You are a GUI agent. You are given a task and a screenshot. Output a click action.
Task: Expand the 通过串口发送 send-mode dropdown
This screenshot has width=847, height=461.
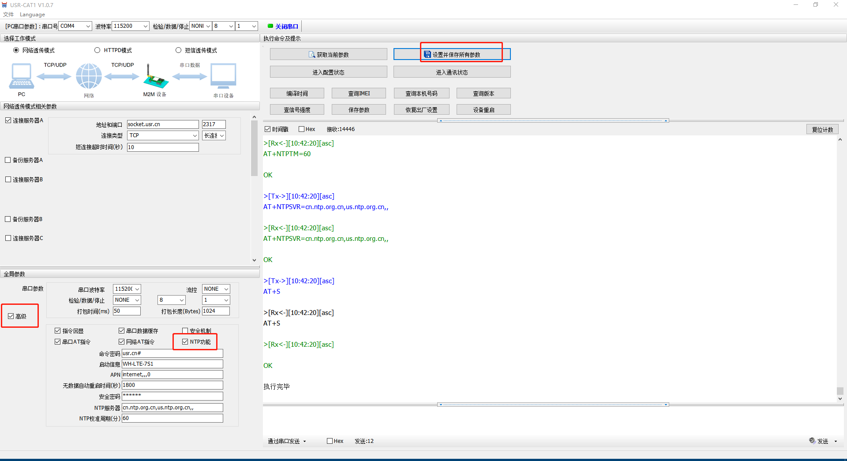[287, 441]
